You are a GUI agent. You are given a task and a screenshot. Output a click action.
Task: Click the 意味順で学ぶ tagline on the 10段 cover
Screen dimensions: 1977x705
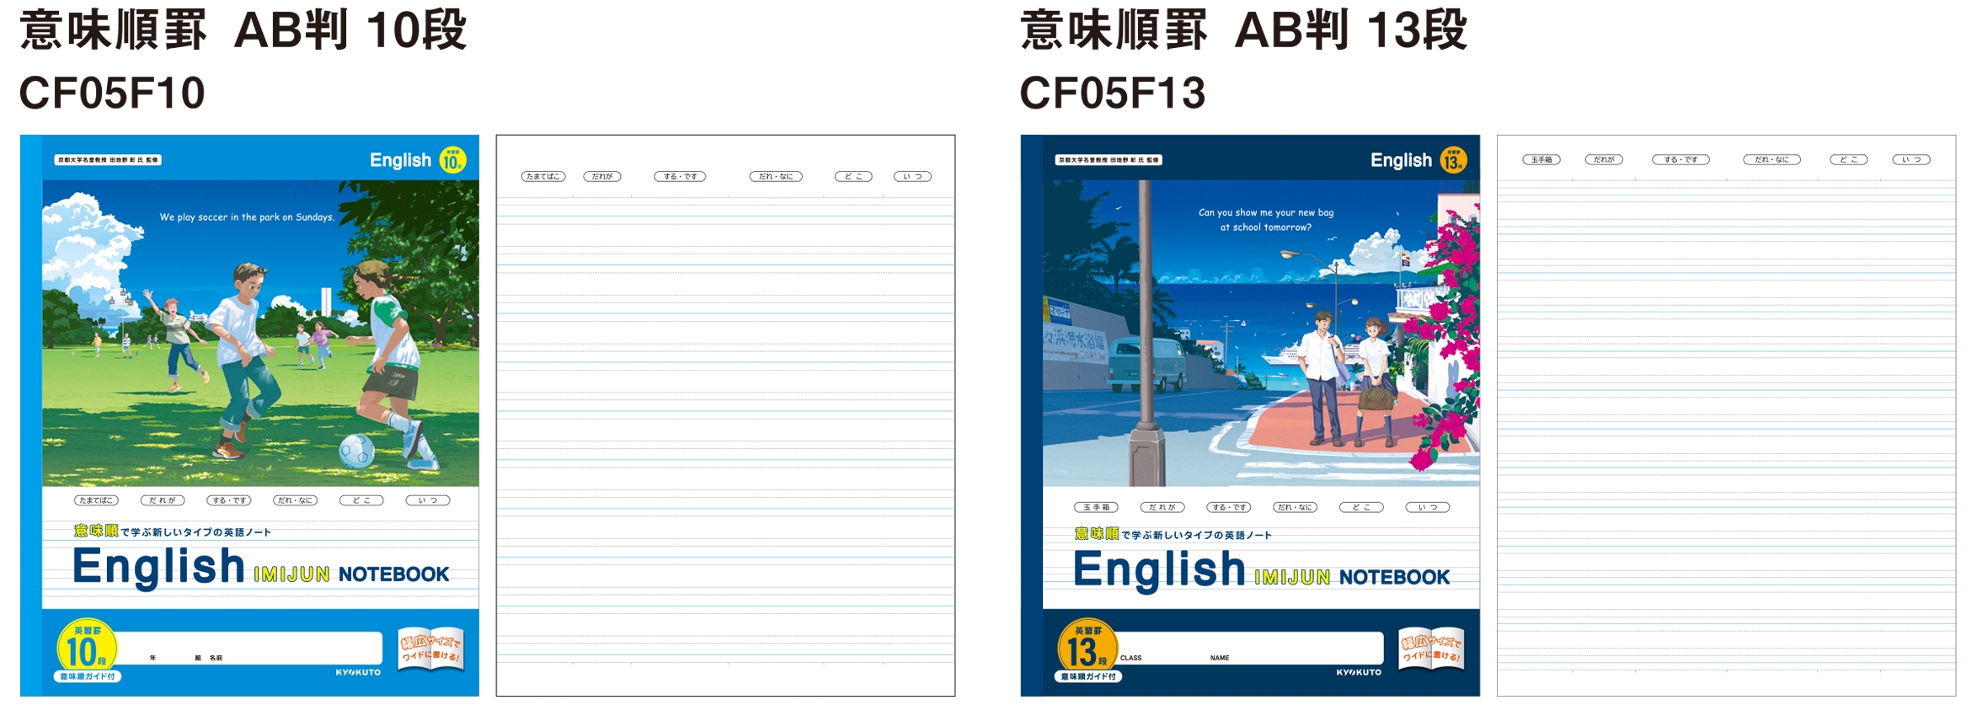[x=173, y=531]
